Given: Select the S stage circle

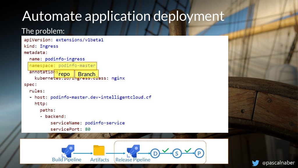Looking at the screenshot, I should tap(177, 153).
